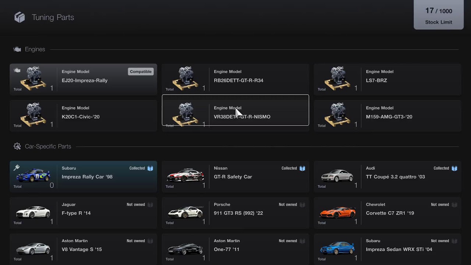Click the Porsche 911 GT3 RS thumbnail
The width and height of the screenshot is (471, 265).
coord(185,212)
